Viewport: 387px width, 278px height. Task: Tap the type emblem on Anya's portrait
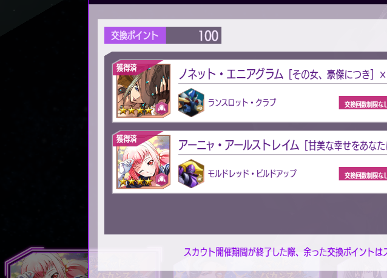pos(162,179)
